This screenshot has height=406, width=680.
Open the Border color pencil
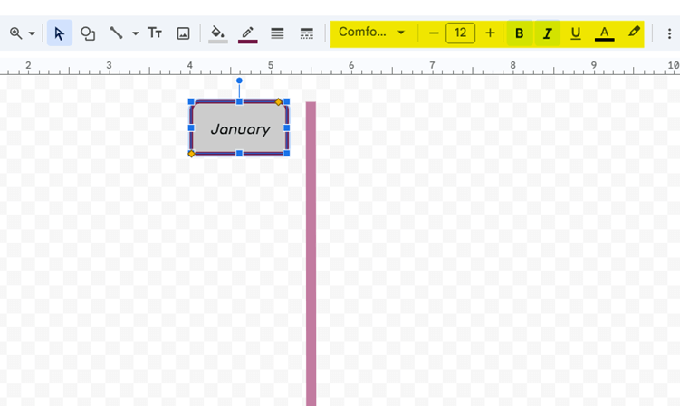pos(247,33)
